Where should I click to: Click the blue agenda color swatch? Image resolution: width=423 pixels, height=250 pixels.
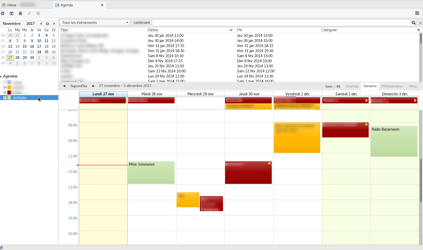click(x=9, y=82)
